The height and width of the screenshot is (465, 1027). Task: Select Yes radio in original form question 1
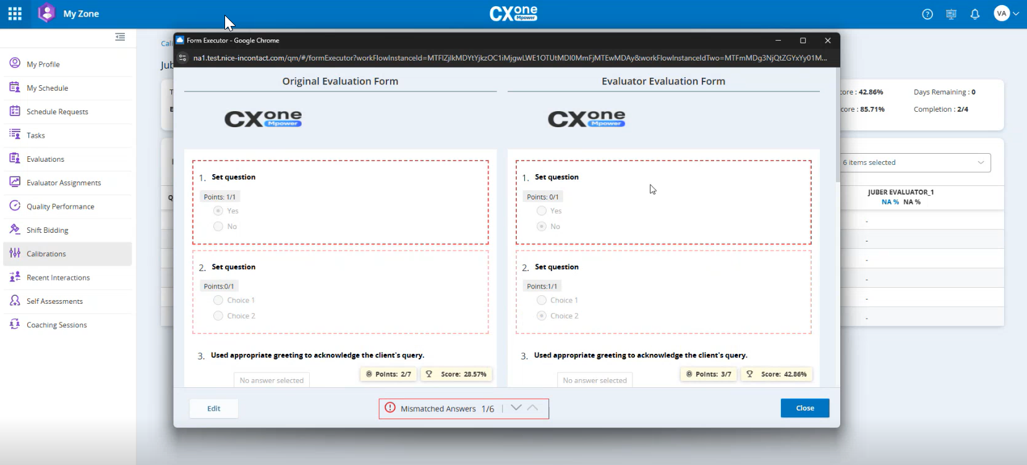(x=218, y=211)
